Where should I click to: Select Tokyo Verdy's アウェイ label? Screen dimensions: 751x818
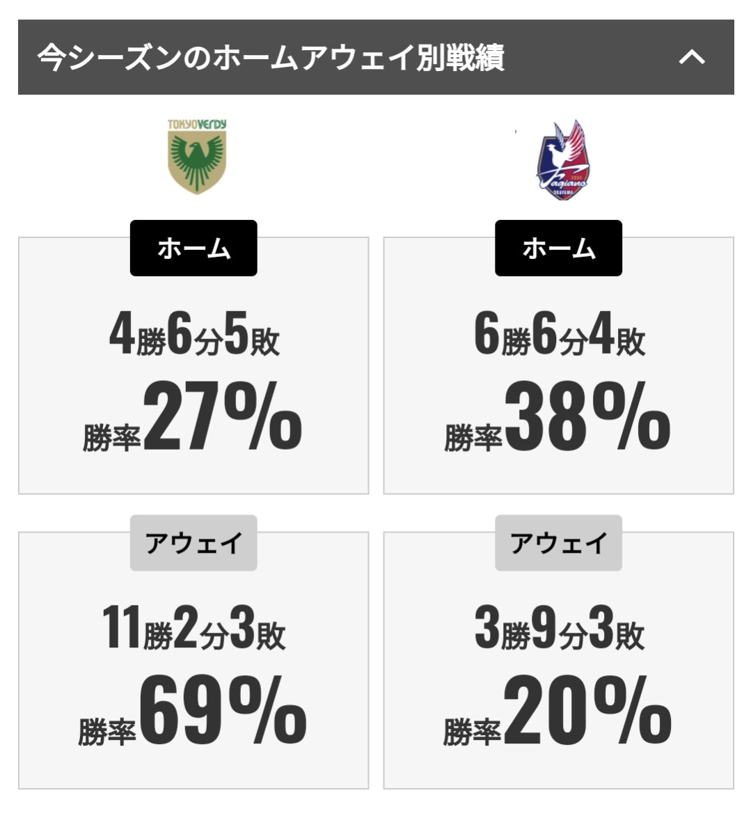click(x=193, y=542)
